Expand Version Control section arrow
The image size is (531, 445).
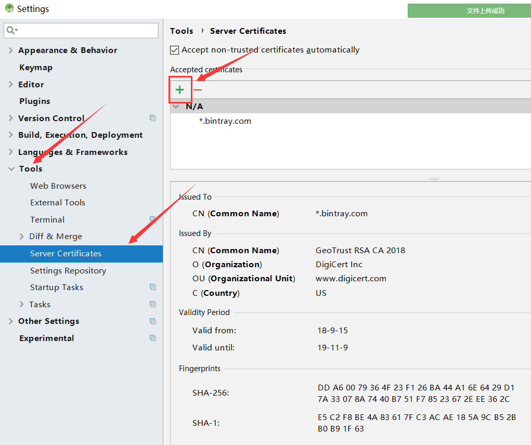click(10, 118)
